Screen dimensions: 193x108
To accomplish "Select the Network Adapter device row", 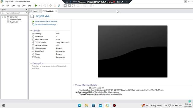I will [51, 45].
